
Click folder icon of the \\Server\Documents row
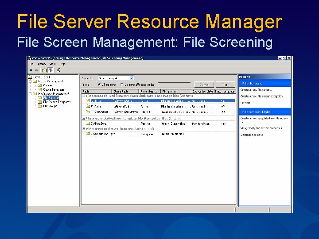(x=88, y=112)
